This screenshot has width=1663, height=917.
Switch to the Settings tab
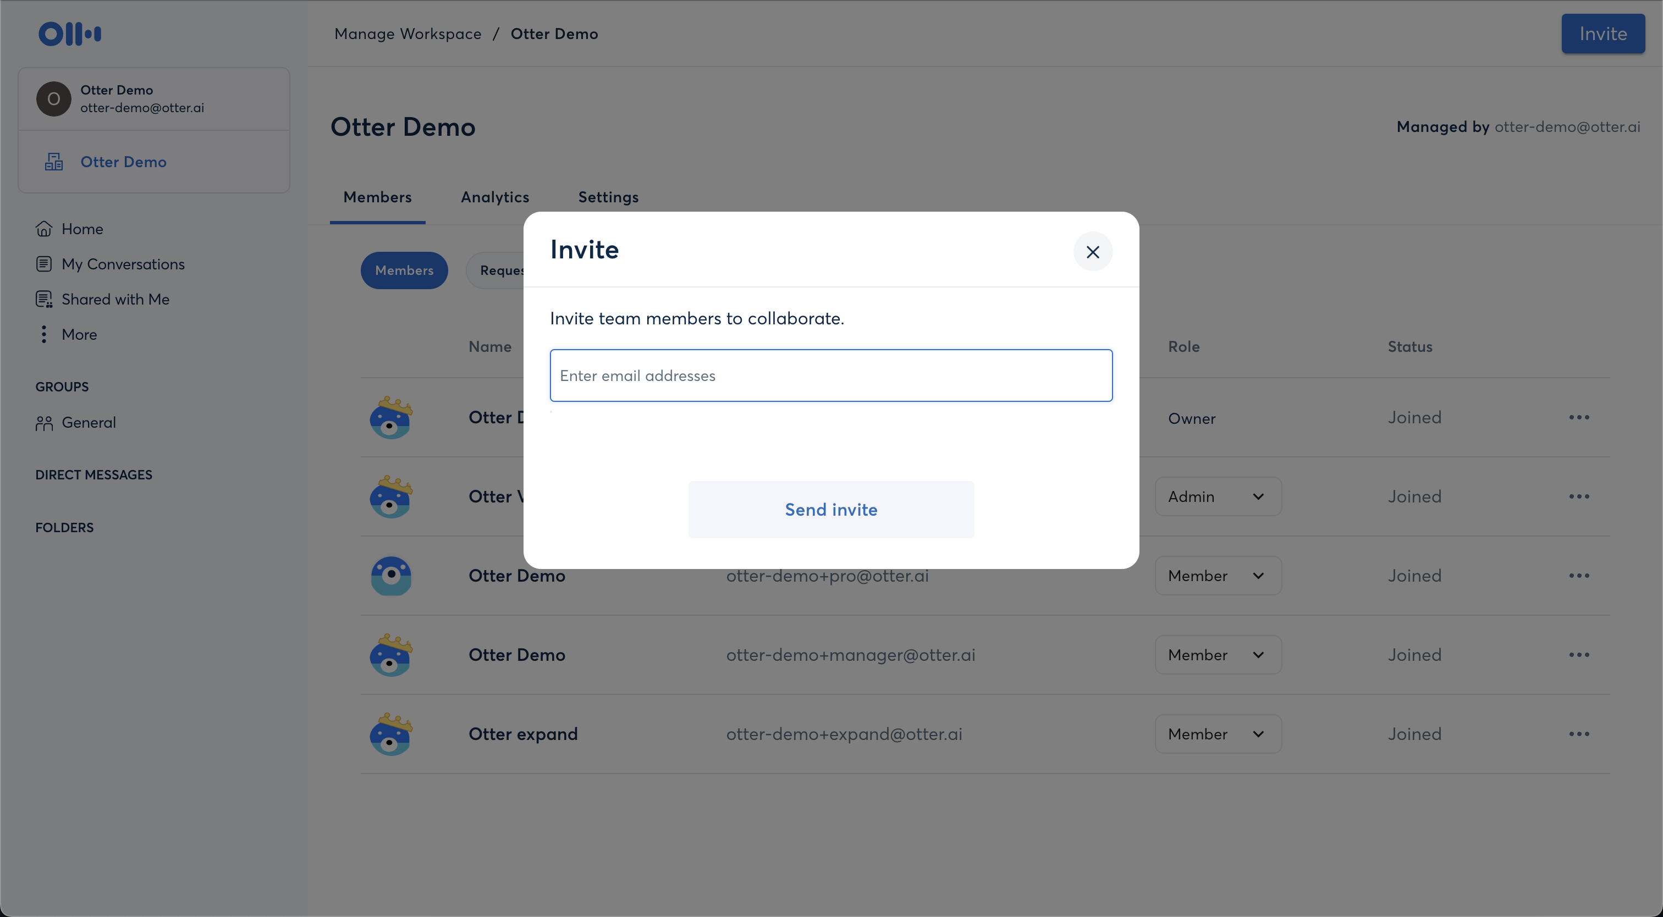point(608,197)
